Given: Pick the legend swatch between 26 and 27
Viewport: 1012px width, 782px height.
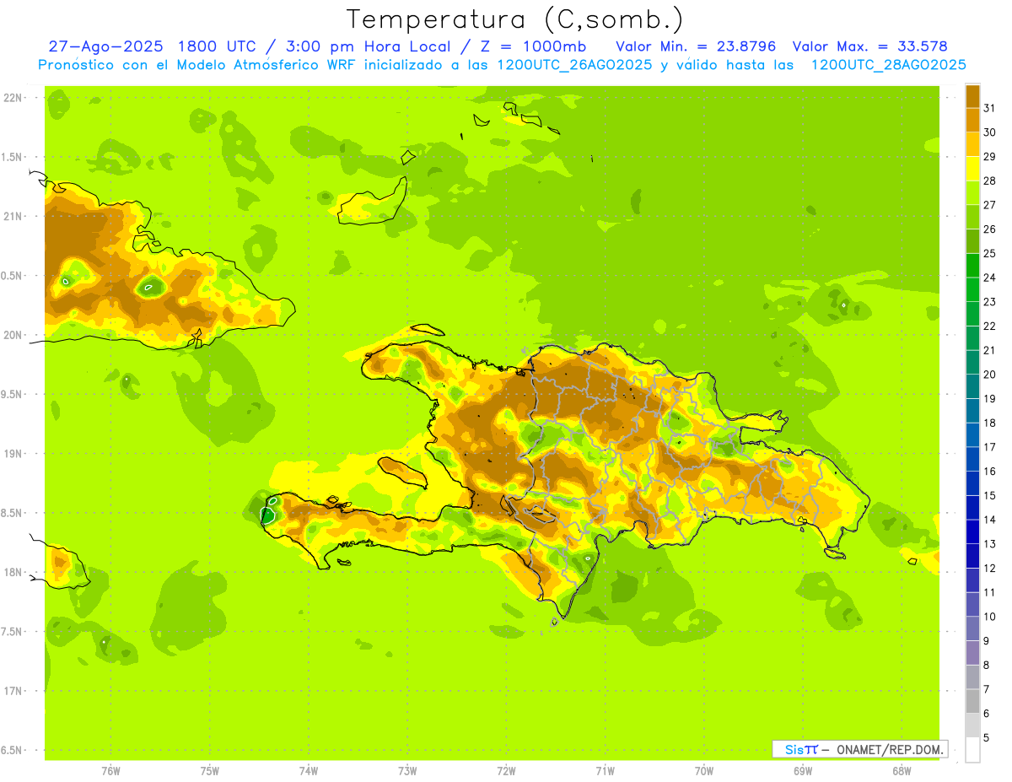Looking at the screenshot, I should (972, 217).
